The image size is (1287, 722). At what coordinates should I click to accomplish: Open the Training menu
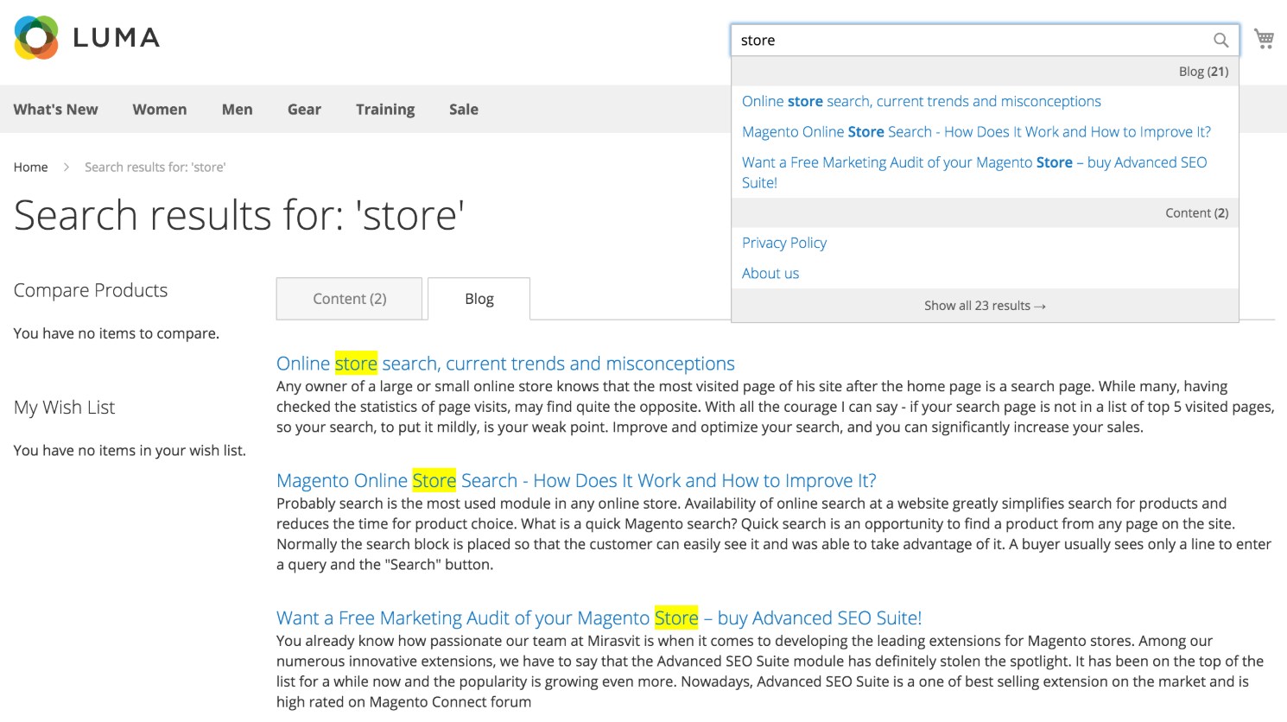(x=385, y=110)
